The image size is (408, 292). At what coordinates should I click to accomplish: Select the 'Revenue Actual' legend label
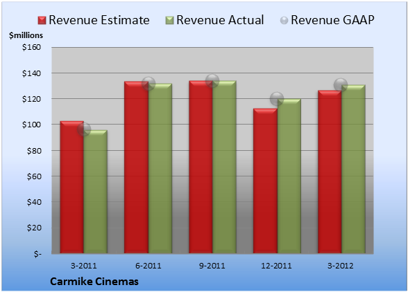click(x=220, y=20)
